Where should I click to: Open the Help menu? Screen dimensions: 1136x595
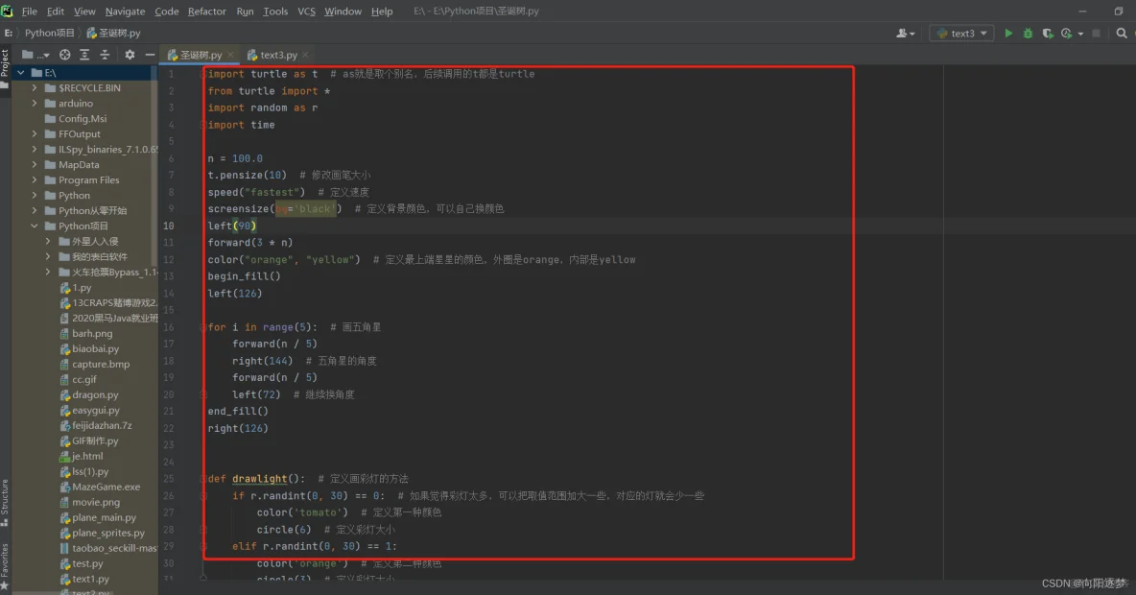[382, 12]
